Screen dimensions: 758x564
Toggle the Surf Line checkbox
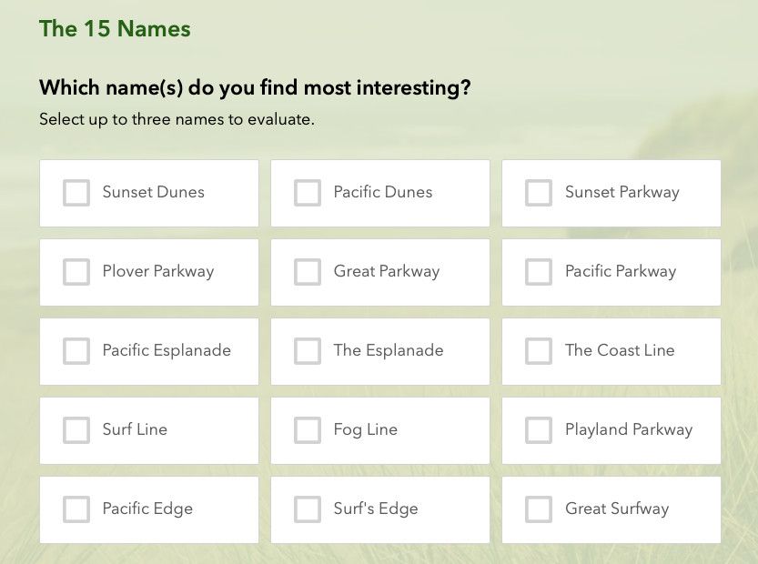pos(76,430)
